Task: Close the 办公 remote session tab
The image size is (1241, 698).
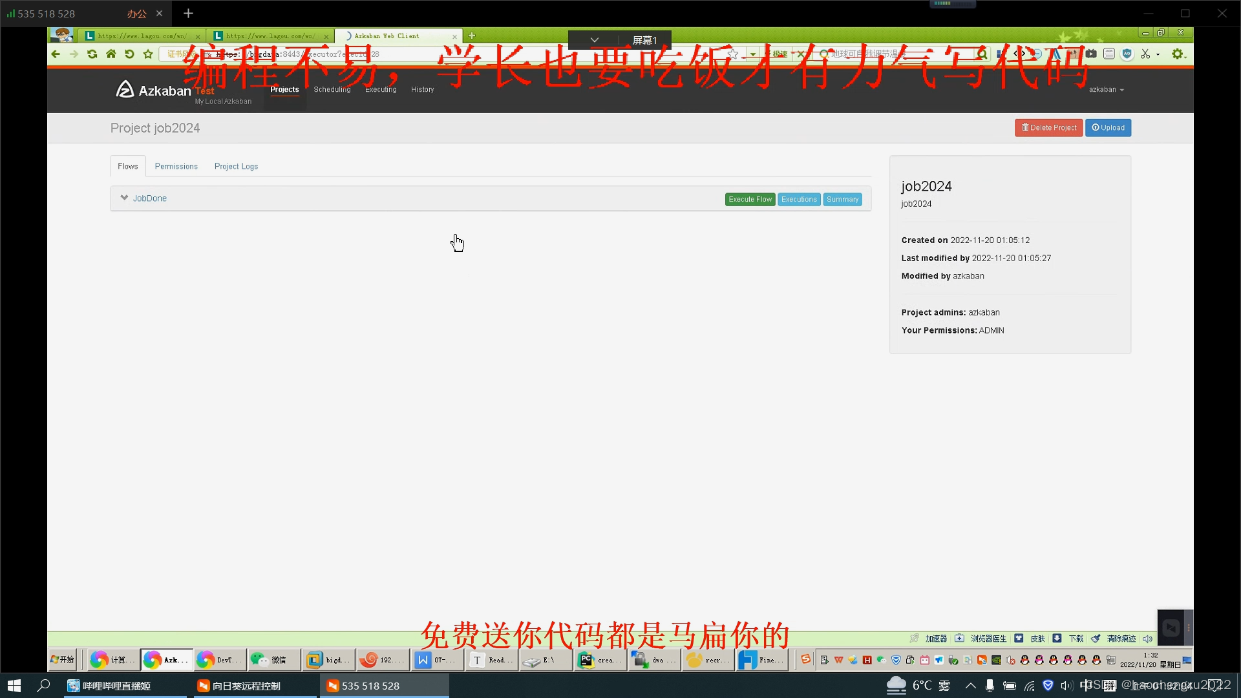Action: [x=159, y=13]
